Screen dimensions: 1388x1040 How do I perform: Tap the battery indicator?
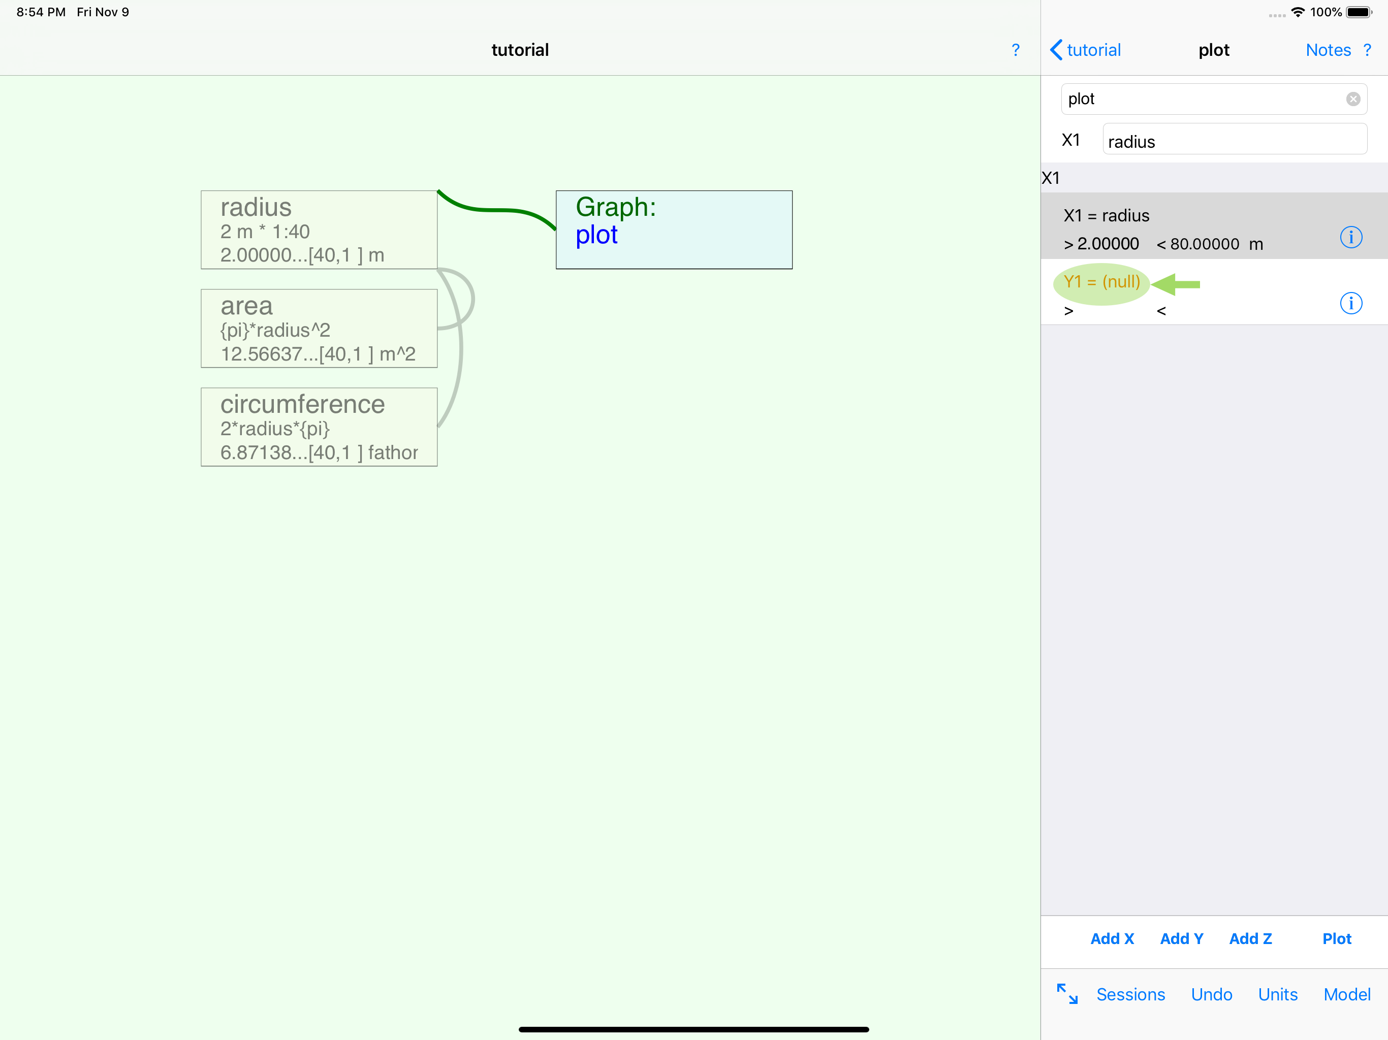coord(1359,12)
